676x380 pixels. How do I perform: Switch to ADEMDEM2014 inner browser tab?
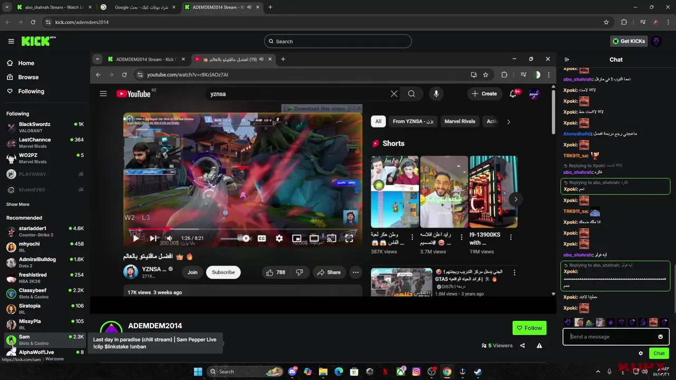pos(146,59)
